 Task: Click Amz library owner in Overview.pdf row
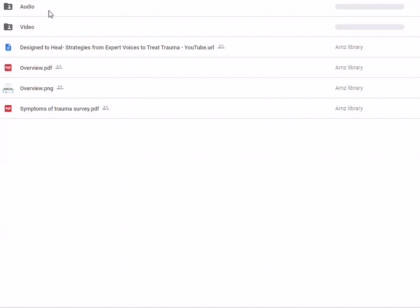pyautogui.click(x=349, y=68)
